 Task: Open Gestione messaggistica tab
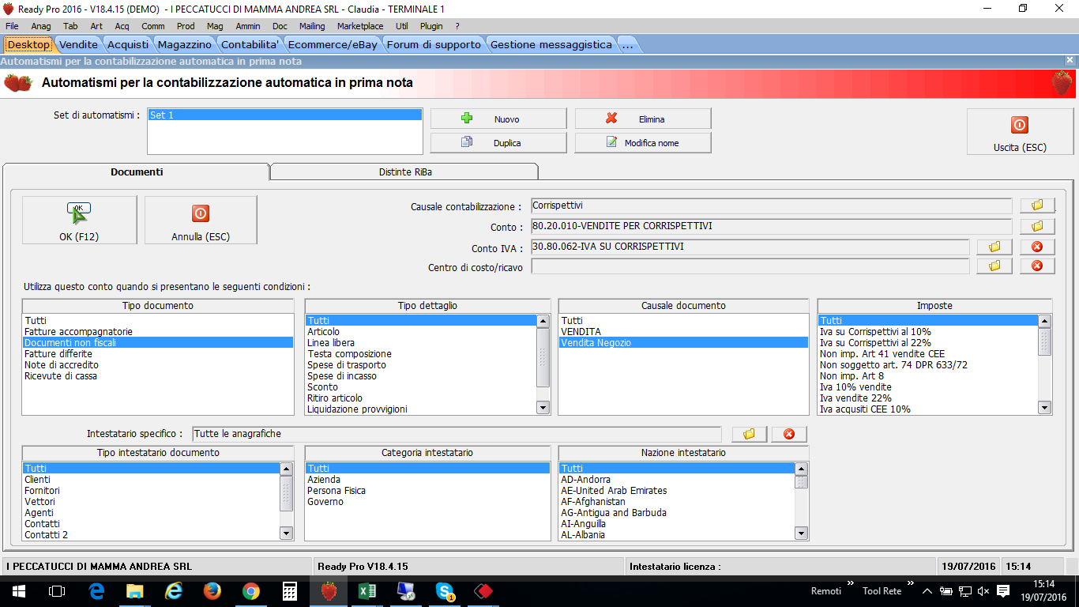pos(551,44)
